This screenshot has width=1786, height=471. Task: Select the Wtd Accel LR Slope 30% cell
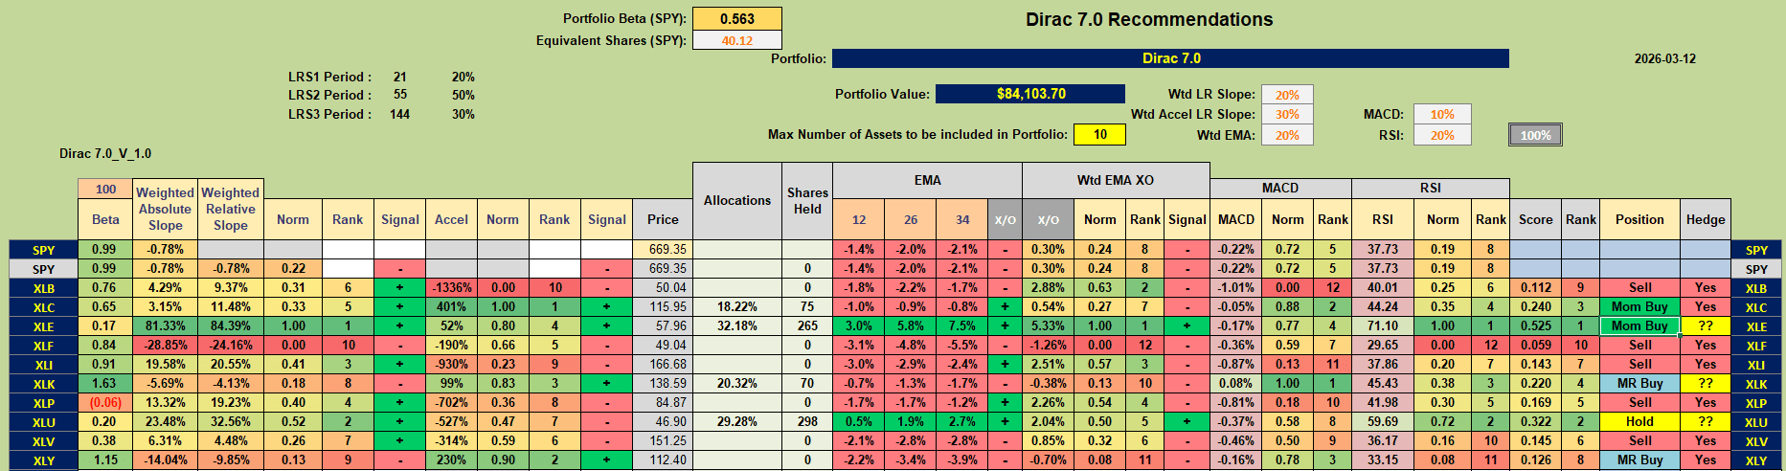[1287, 114]
